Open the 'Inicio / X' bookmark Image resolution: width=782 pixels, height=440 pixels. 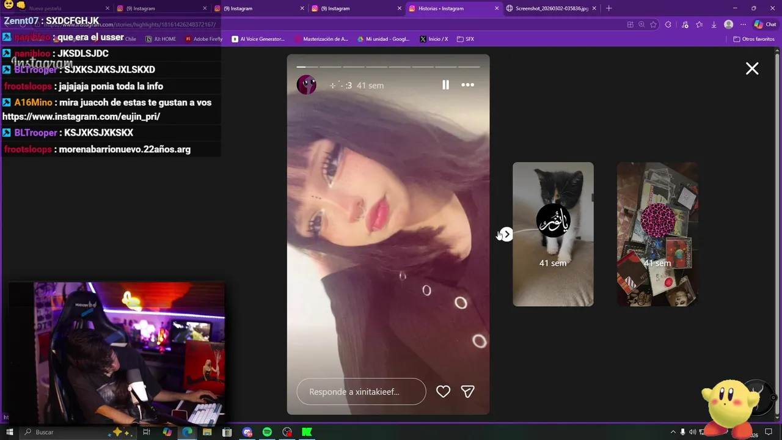pyautogui.click(x=434, y=39)
